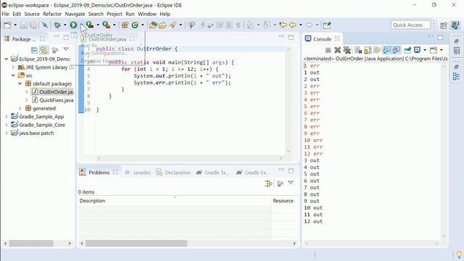Open Package Explorer View Menu triangle
The height and width of the screenshot is (261, 464).
tap(66, 49)
